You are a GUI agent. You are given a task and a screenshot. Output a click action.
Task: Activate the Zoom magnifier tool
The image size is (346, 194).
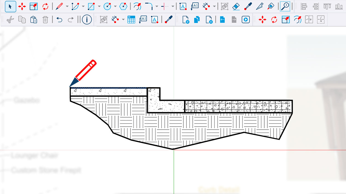[x=285, y=6]
